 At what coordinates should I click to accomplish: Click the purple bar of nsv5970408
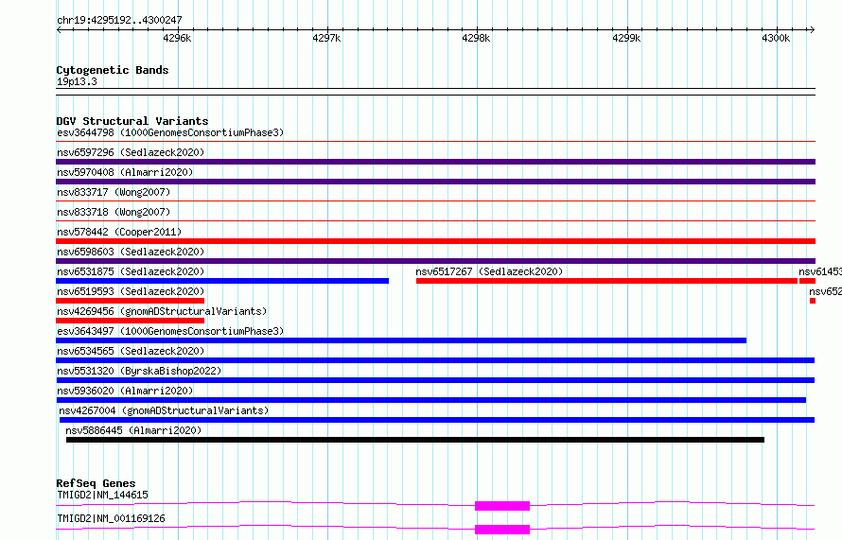[x=435, y=182]
